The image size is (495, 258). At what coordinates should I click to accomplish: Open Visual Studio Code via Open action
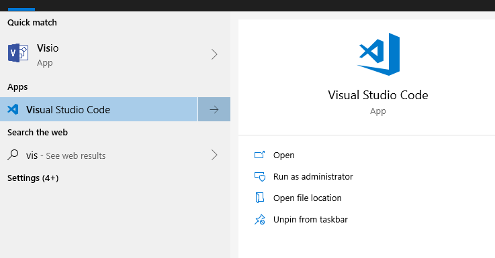click(284, 155)
